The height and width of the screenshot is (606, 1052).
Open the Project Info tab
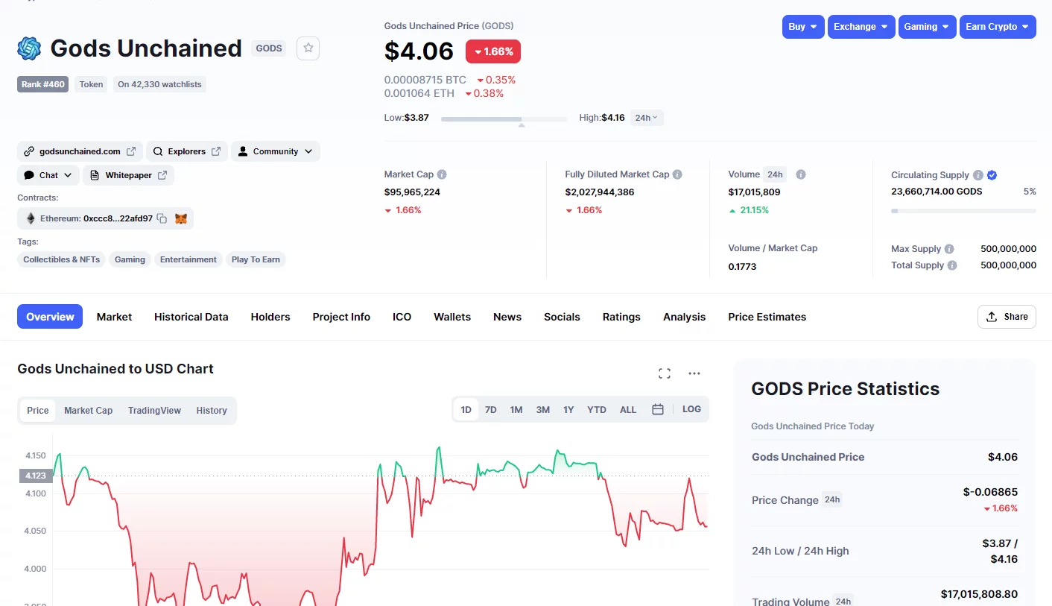341,317
